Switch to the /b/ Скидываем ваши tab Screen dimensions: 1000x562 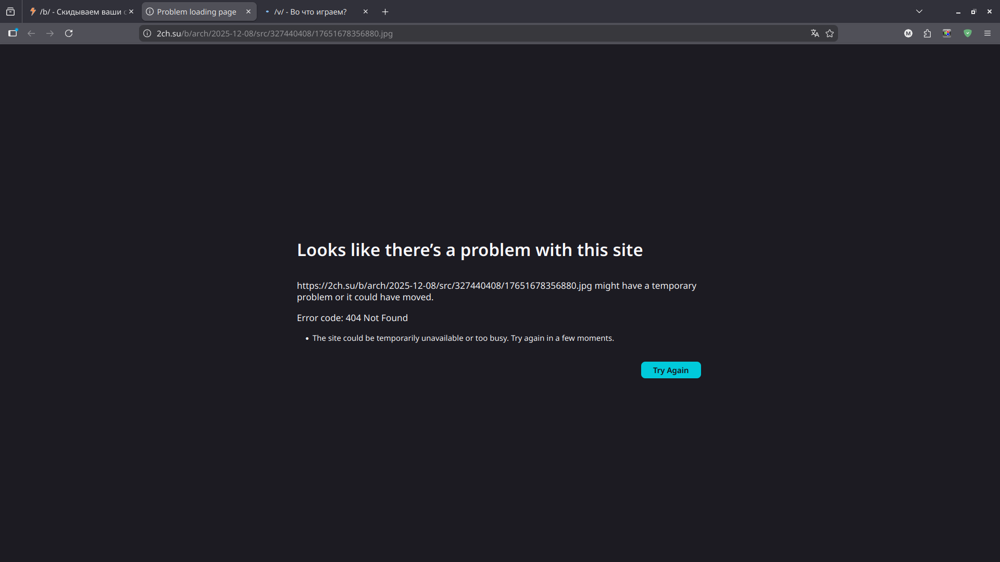(78, 11)
